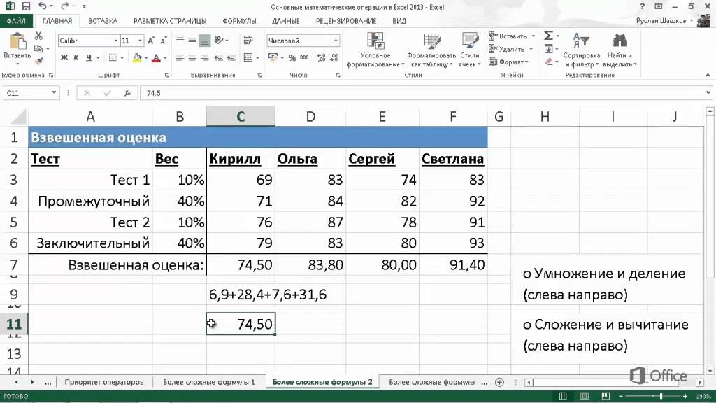Viewport: 716px width, 403px height.
Task: Click the cell borders icon
Action: point(113,57)
